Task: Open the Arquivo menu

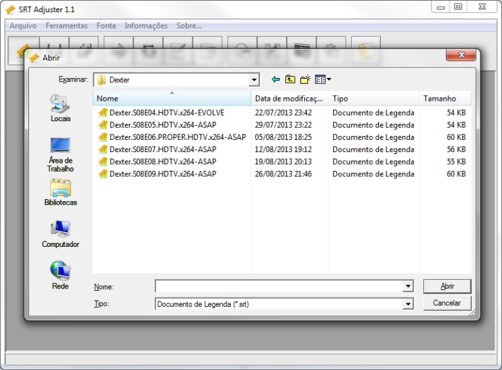Action: click(23, 26)
